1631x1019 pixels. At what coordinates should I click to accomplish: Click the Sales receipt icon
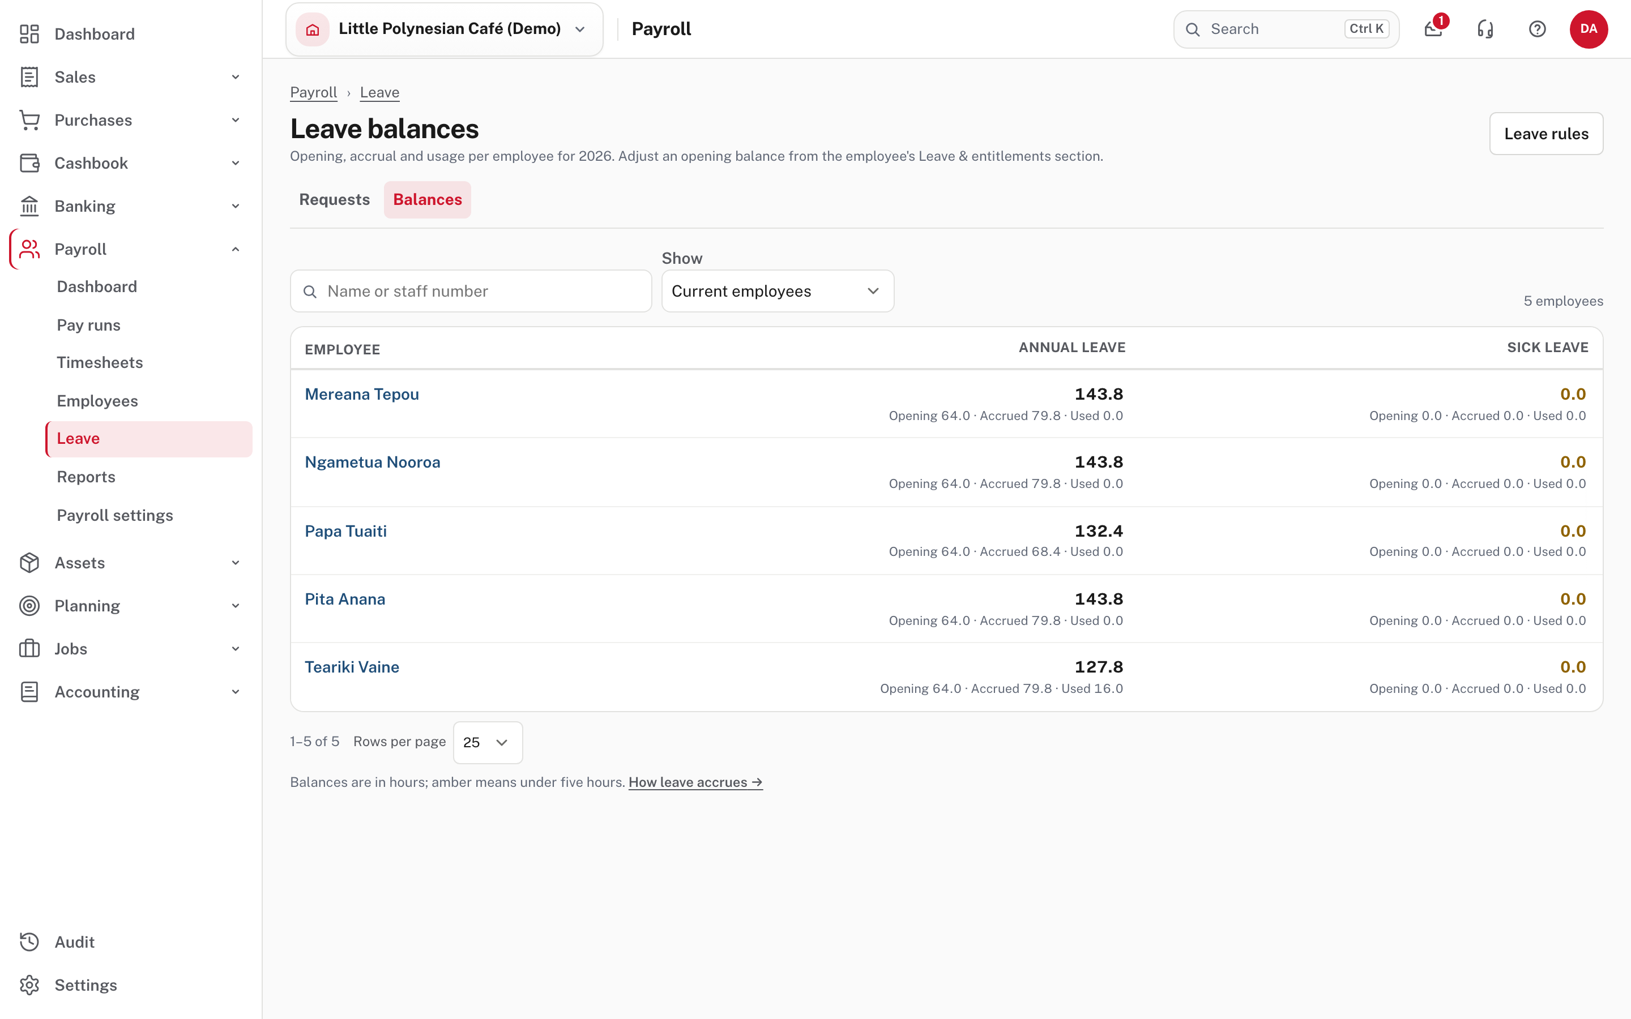(x=29, y=77)
